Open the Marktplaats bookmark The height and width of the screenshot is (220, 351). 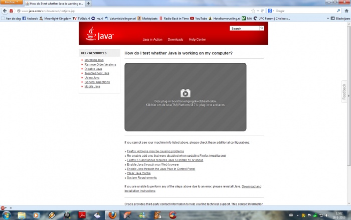point(147,19)
